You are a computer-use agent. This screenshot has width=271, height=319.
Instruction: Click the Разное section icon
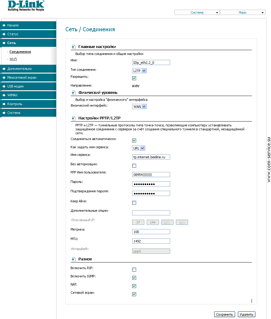(x=74, y=259)
